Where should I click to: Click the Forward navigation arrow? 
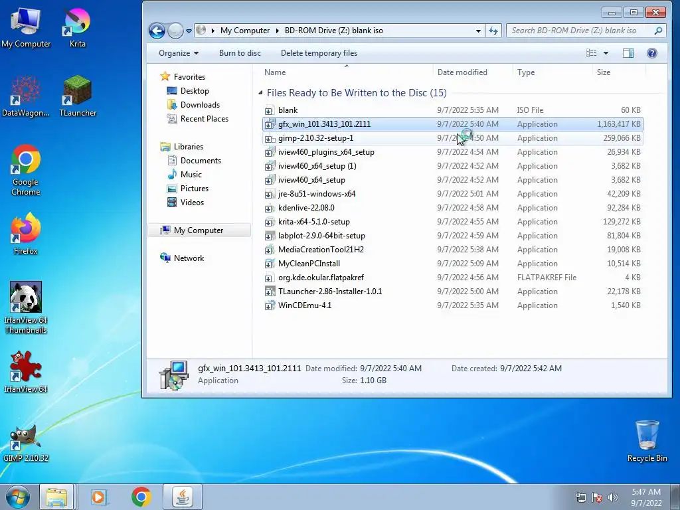(x=175, y=31)
